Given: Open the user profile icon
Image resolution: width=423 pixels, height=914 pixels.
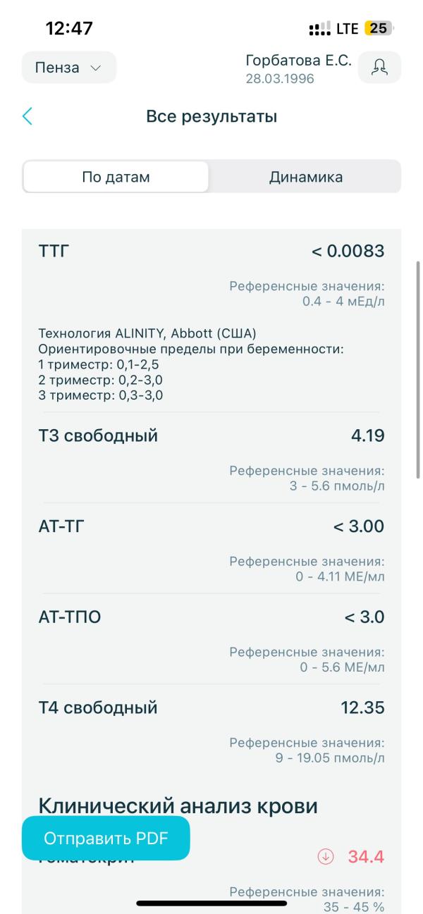Looking at the screenshot, I should point(380,68).
